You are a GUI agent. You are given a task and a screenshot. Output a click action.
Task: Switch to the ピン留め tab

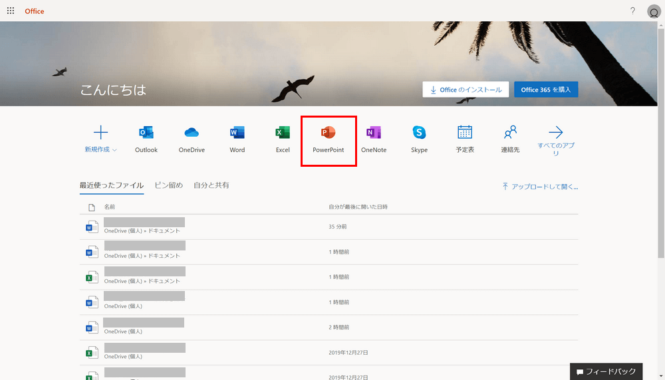coord(168,185)
